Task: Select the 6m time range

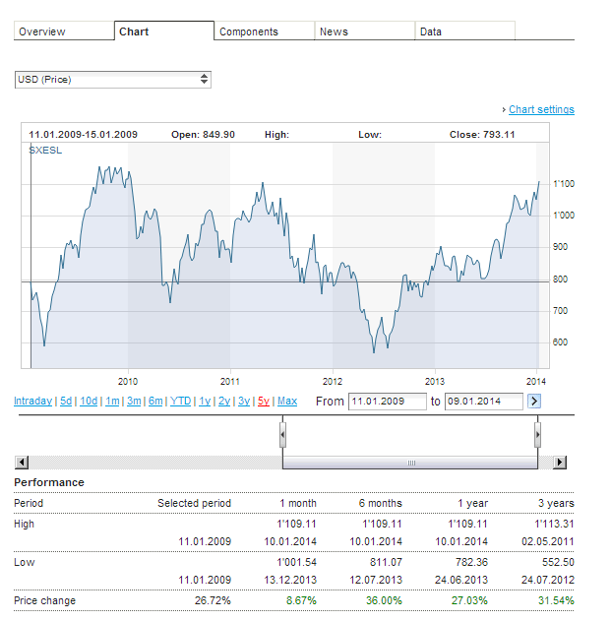Action: (155, 402)
